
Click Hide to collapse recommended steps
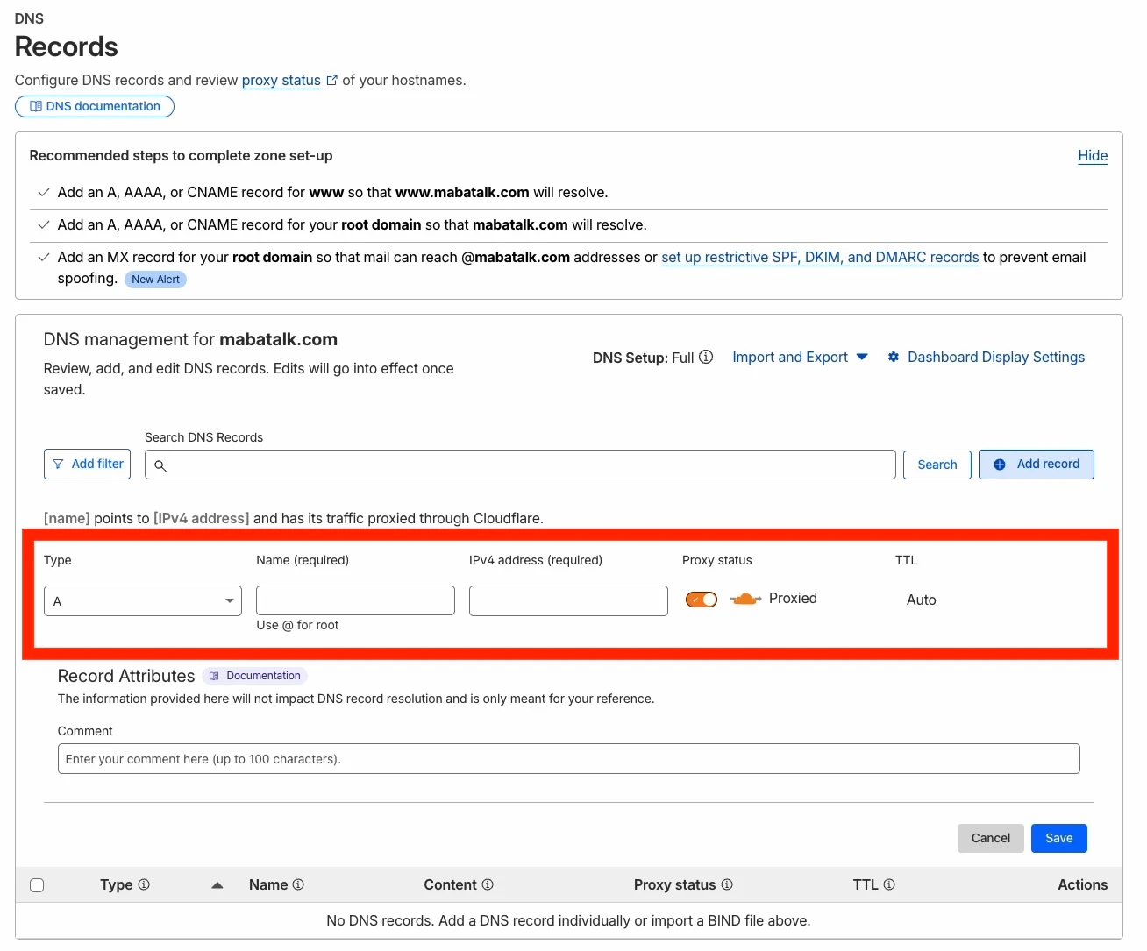pos(1092,155)
